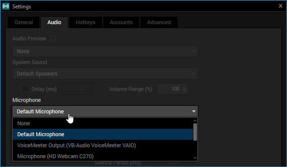Viewport: 287px width, 167px height.
Task: Pick Microphone (HD Webcam C270) option
Action: click(x=103, y=156)
